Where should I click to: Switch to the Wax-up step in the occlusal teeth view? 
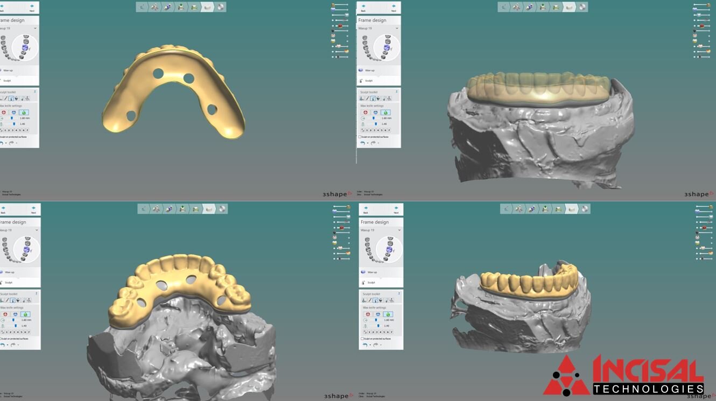tap(9, 272)
